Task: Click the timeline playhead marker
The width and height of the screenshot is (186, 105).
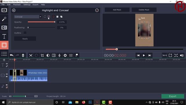Action: (x=15, y=60)
